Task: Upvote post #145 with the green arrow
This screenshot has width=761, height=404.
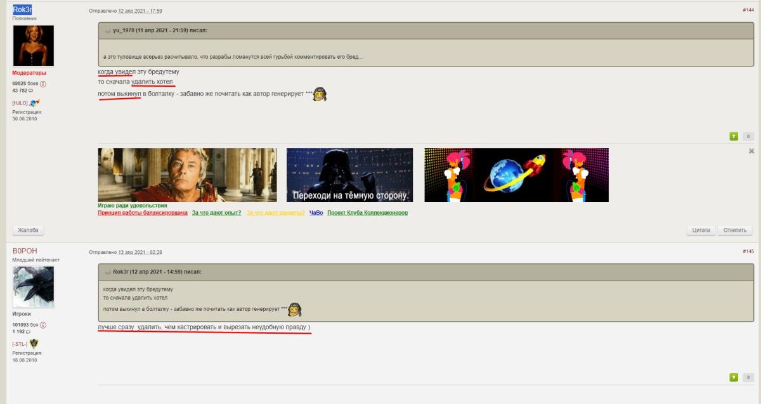Action: (734, 377)
